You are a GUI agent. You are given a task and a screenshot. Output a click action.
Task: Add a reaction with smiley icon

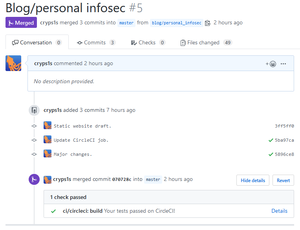coord(271,64)
